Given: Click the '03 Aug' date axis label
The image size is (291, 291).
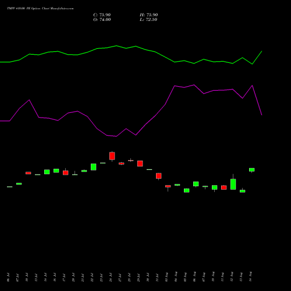Looking at the screenshot, I should coord(166,277).
